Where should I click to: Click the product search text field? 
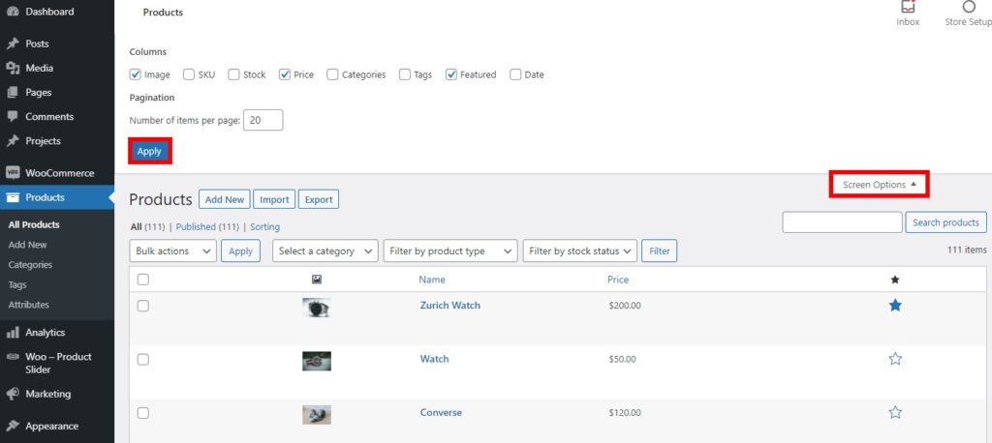pos(842,222)
